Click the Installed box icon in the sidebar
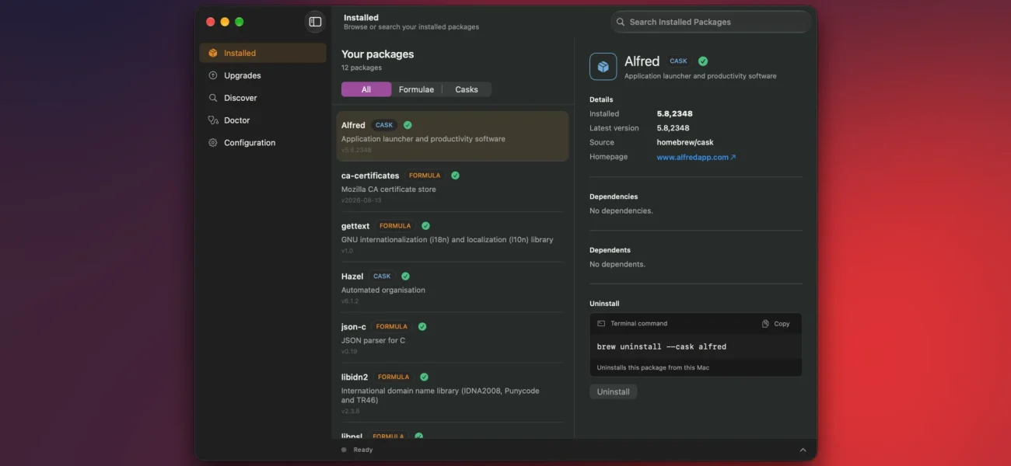 213,53
